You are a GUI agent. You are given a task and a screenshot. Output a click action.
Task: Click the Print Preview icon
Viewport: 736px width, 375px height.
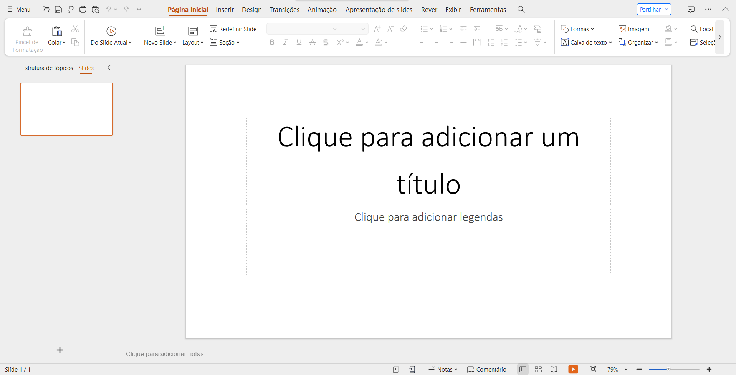coord(95,9)
